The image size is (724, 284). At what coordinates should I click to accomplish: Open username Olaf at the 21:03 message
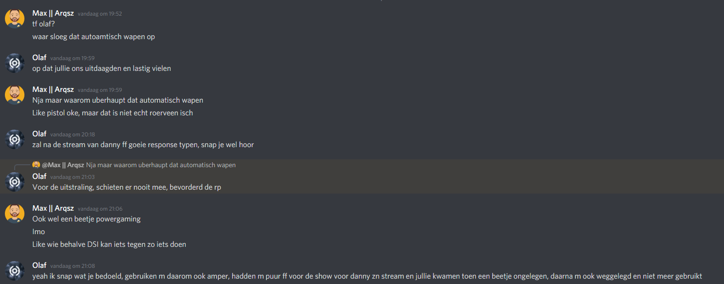click(x=40, y=176)
